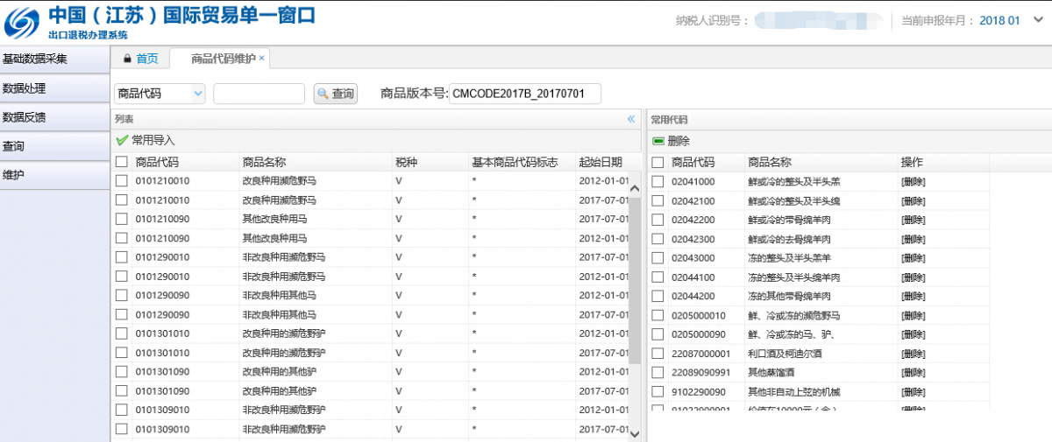1052x442 pixels.
Task: Click [删除] link for row 02042300
Action: tap(913, 239)
